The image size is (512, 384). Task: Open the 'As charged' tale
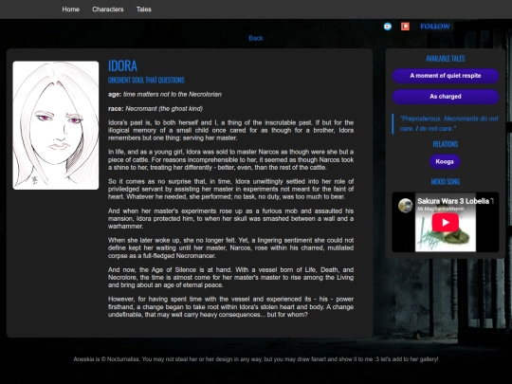pyautogui.click(x=446, y=97)
